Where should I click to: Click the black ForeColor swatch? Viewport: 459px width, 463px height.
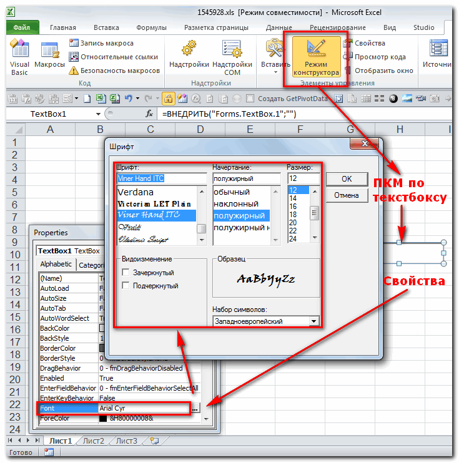coord(102,419)
